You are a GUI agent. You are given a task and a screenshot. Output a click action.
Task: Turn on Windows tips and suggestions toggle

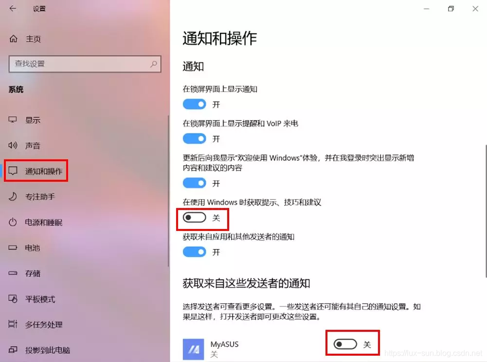(195, 218)
